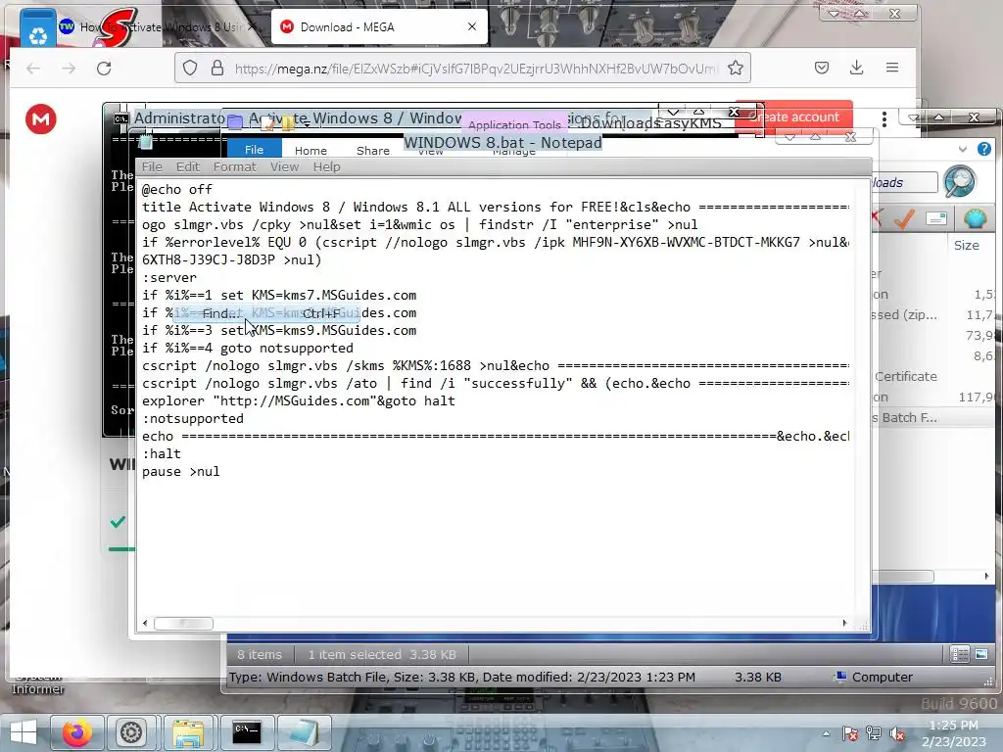1003x752 pixels.
Task: Close the WINDOWS 8.bat Notepad window
Action: (x=850, y=137)
